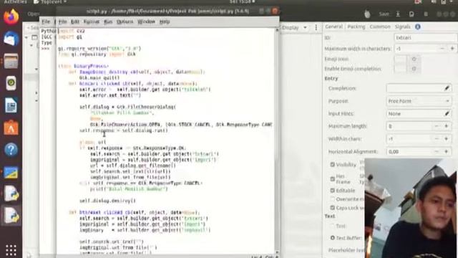Collapse the top tree expander in Glade inspector
The width and height of the screenshot is (458, 258).
tap(26, 37)
